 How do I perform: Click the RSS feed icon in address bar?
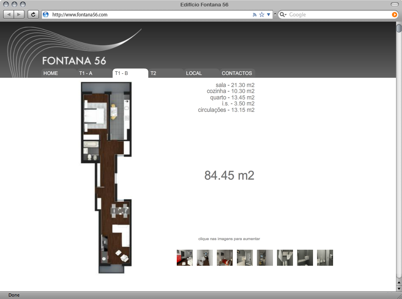(255, 15)
